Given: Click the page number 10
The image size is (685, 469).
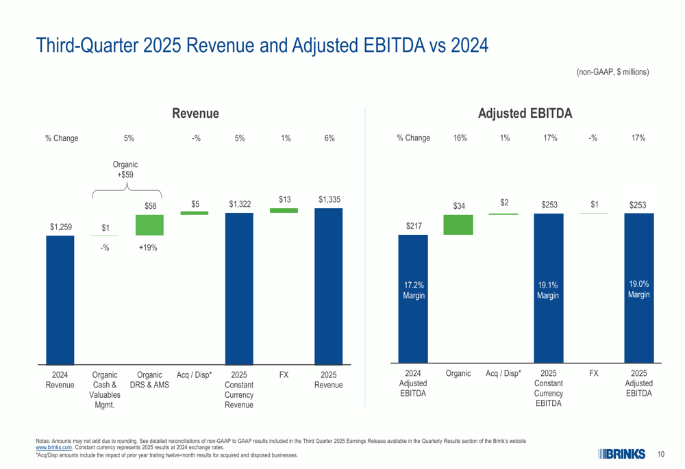Looking at the screenshot, I should click(661, 454).
